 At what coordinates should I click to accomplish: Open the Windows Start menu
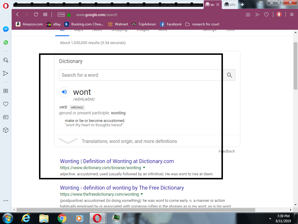(x=8, y=218)
